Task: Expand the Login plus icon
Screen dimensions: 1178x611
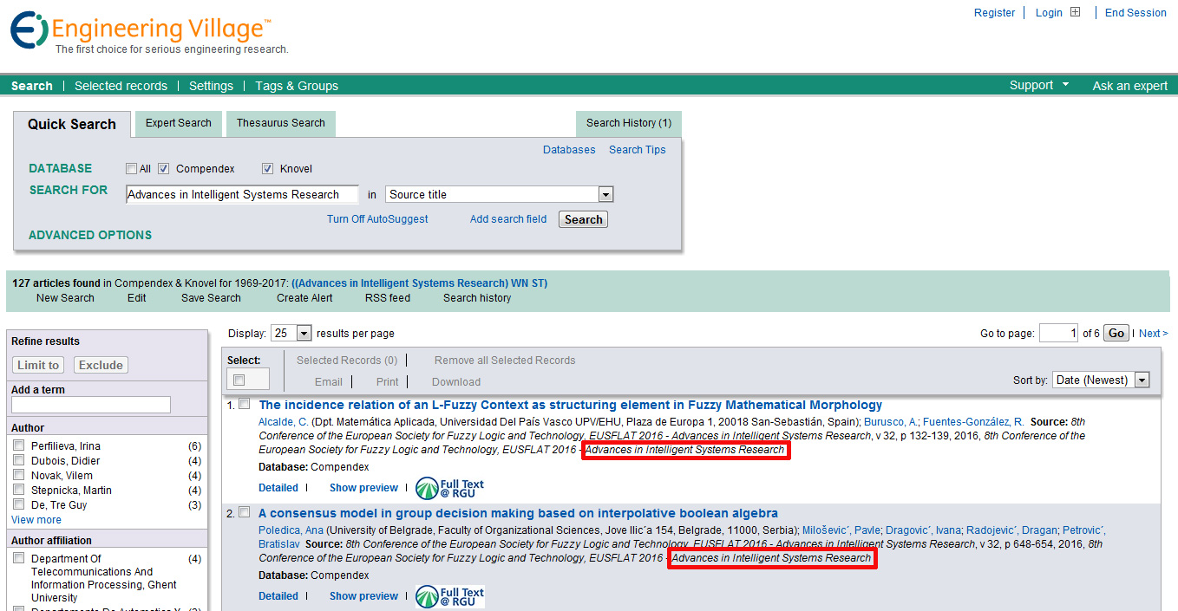Action: pyautogui.click(x=1076, y=12)
